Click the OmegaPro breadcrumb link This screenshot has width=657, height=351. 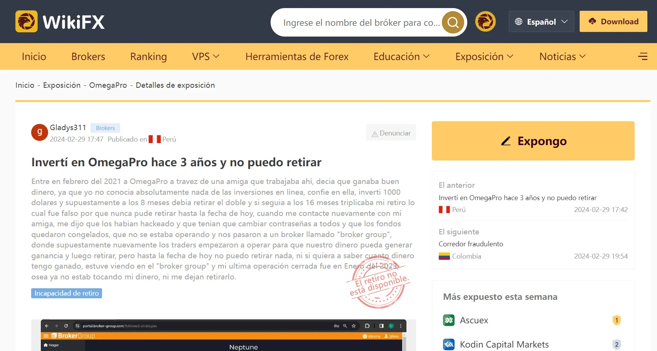click(x=108, y=85)
